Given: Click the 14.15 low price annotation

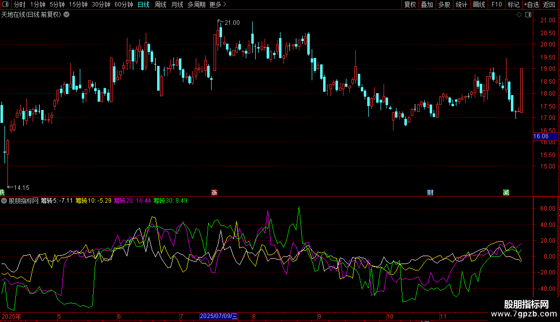Looking at the screenshot, I should tap(21, 187).
